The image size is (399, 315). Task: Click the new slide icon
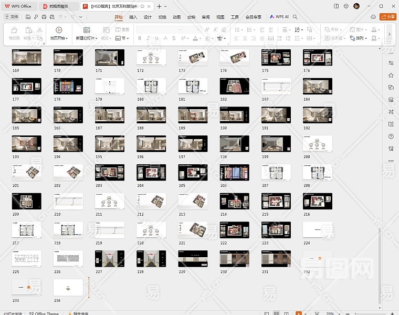coord(87,30)
